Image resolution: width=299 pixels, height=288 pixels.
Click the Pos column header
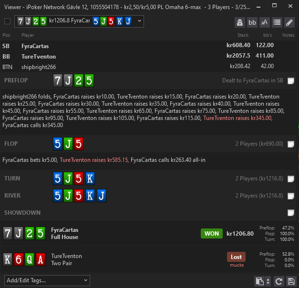[6, 35]
